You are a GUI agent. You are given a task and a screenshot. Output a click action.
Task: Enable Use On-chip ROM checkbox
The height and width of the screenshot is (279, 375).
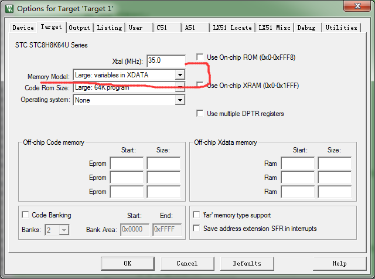[x=200, y=57]
